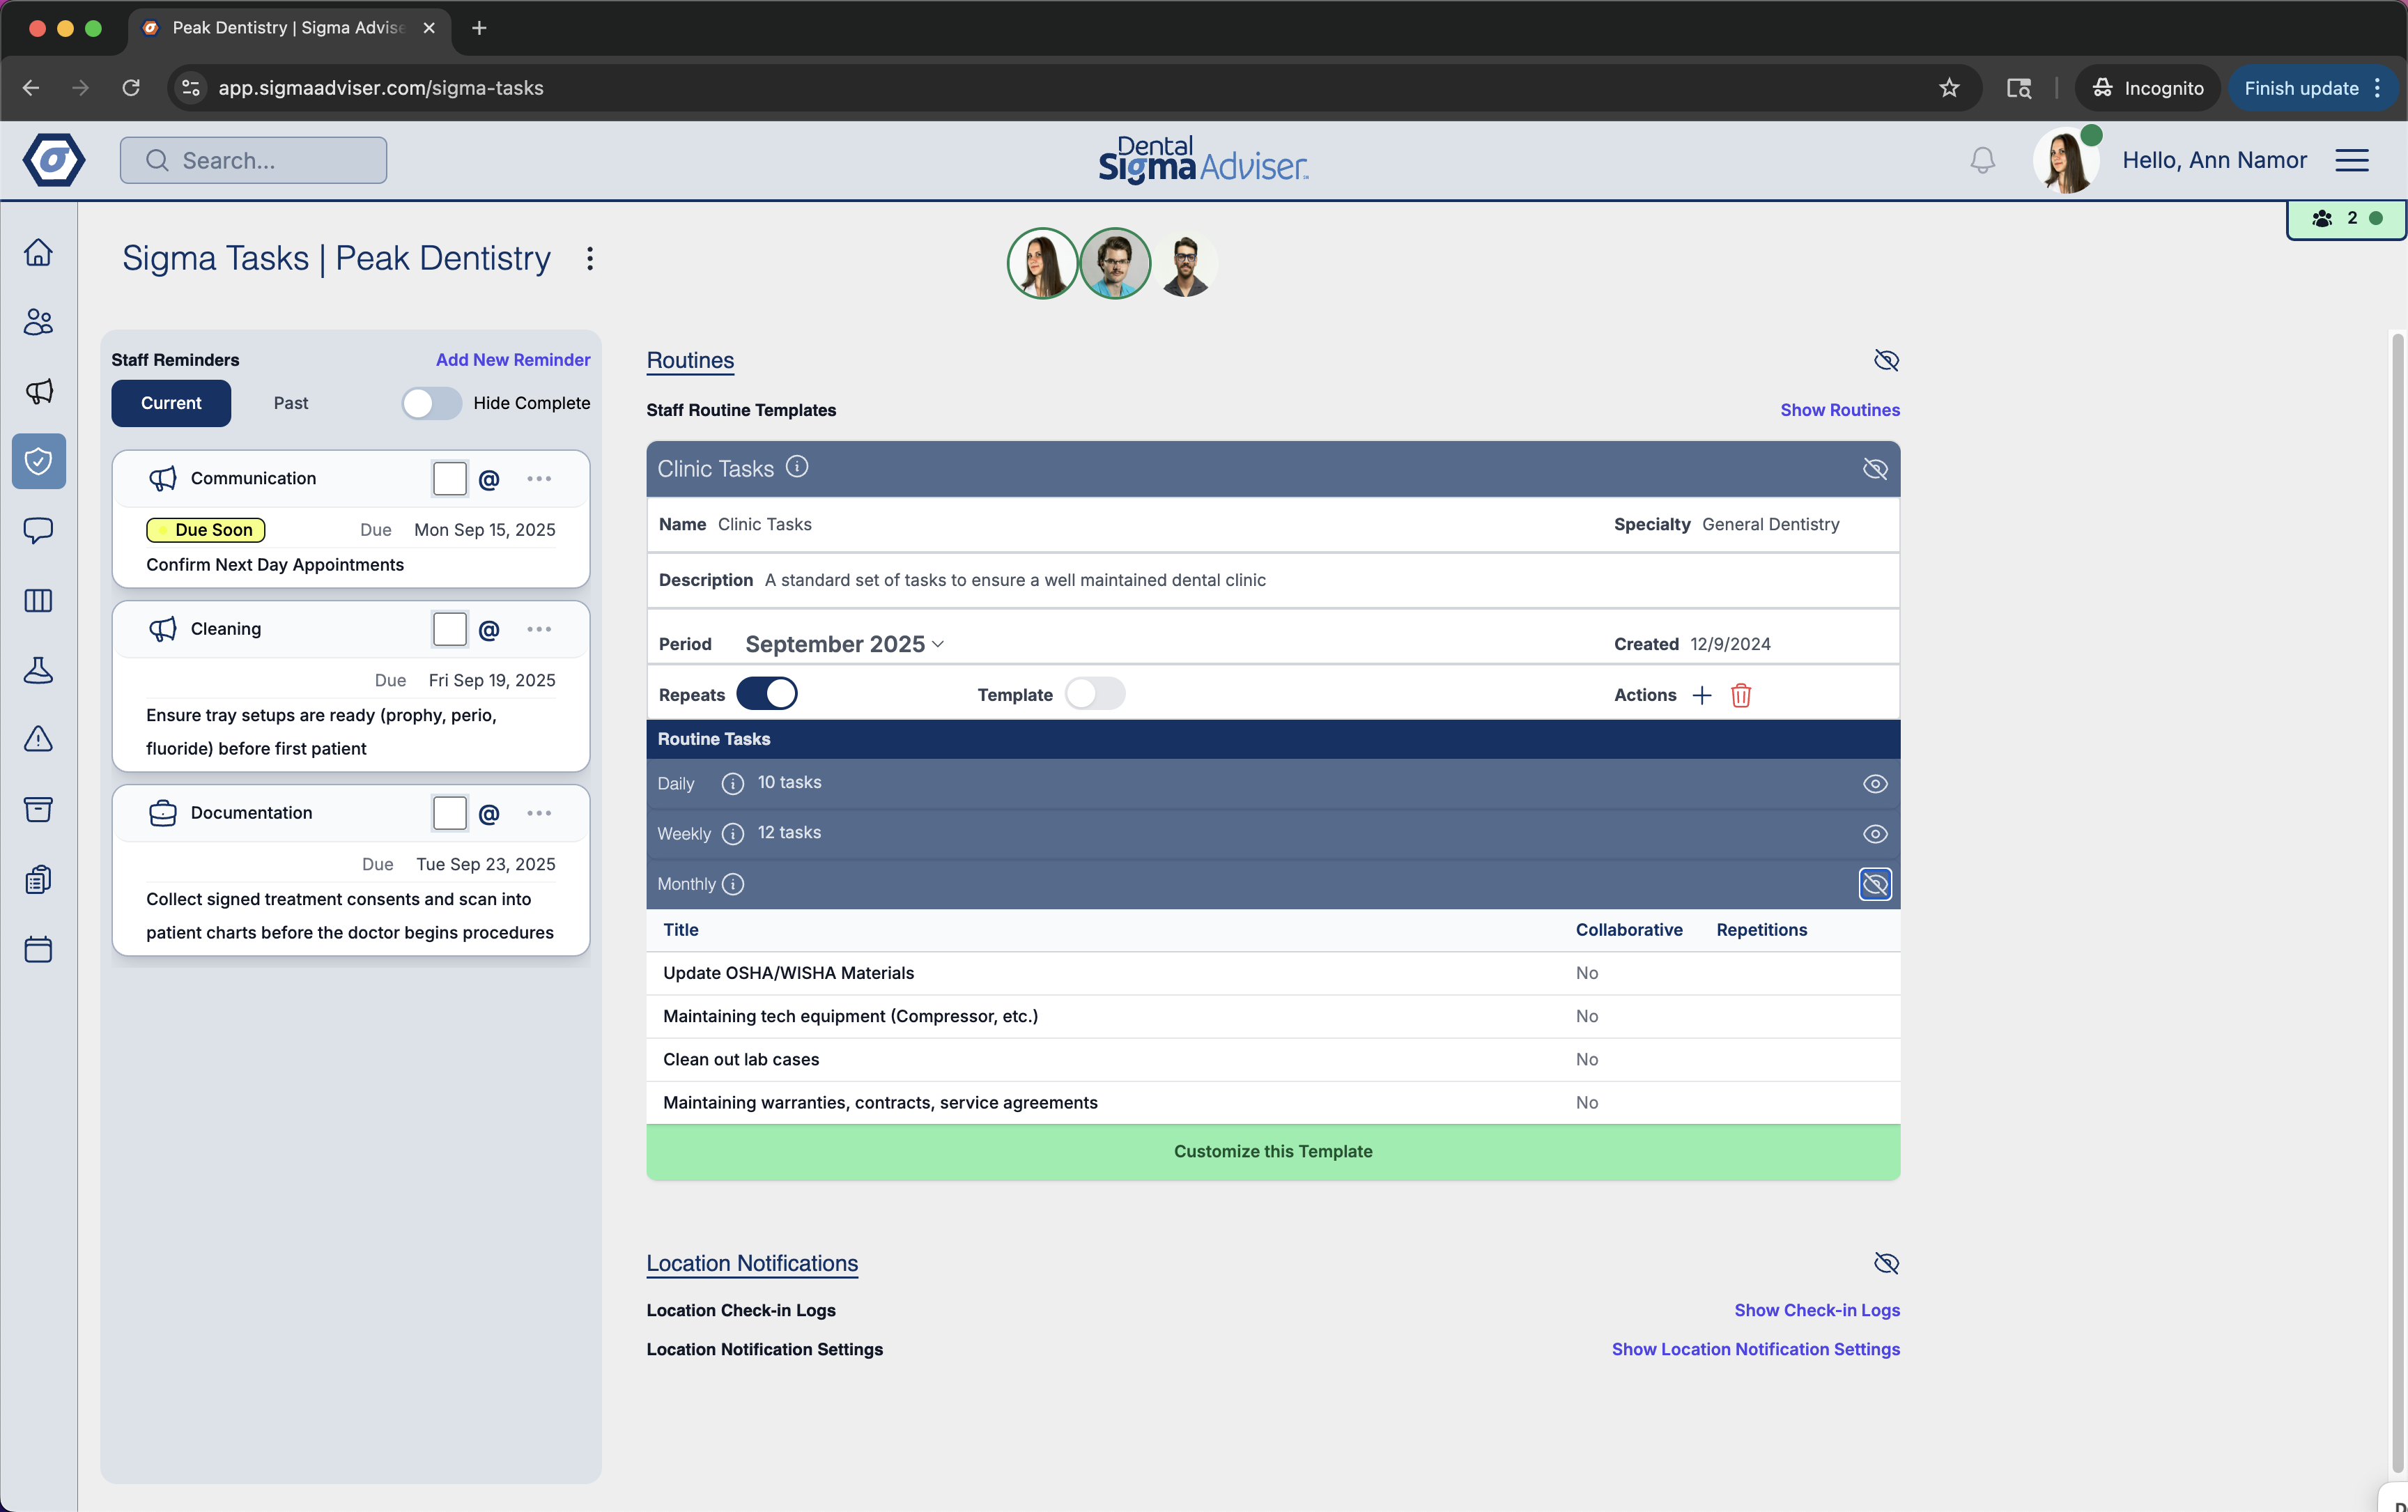Click the Sigma Adviser hexagon logo

(54, 160)
